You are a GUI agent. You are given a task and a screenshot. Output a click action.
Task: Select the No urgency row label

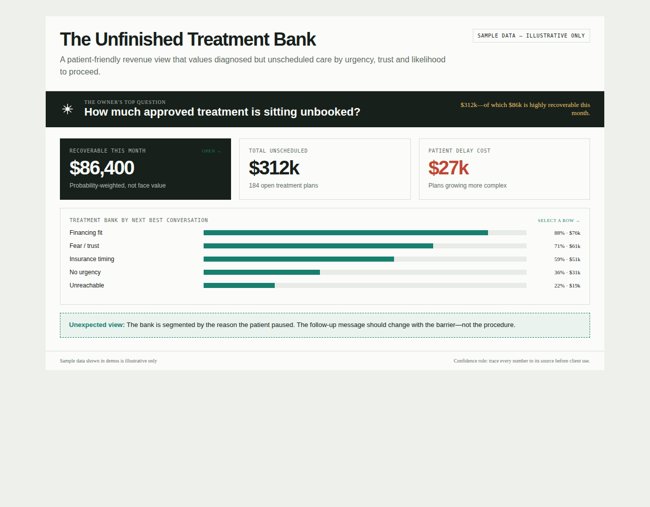click(x=85, y=272)
